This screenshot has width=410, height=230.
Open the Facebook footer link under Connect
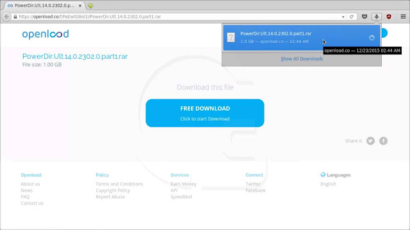click(256, 190)
